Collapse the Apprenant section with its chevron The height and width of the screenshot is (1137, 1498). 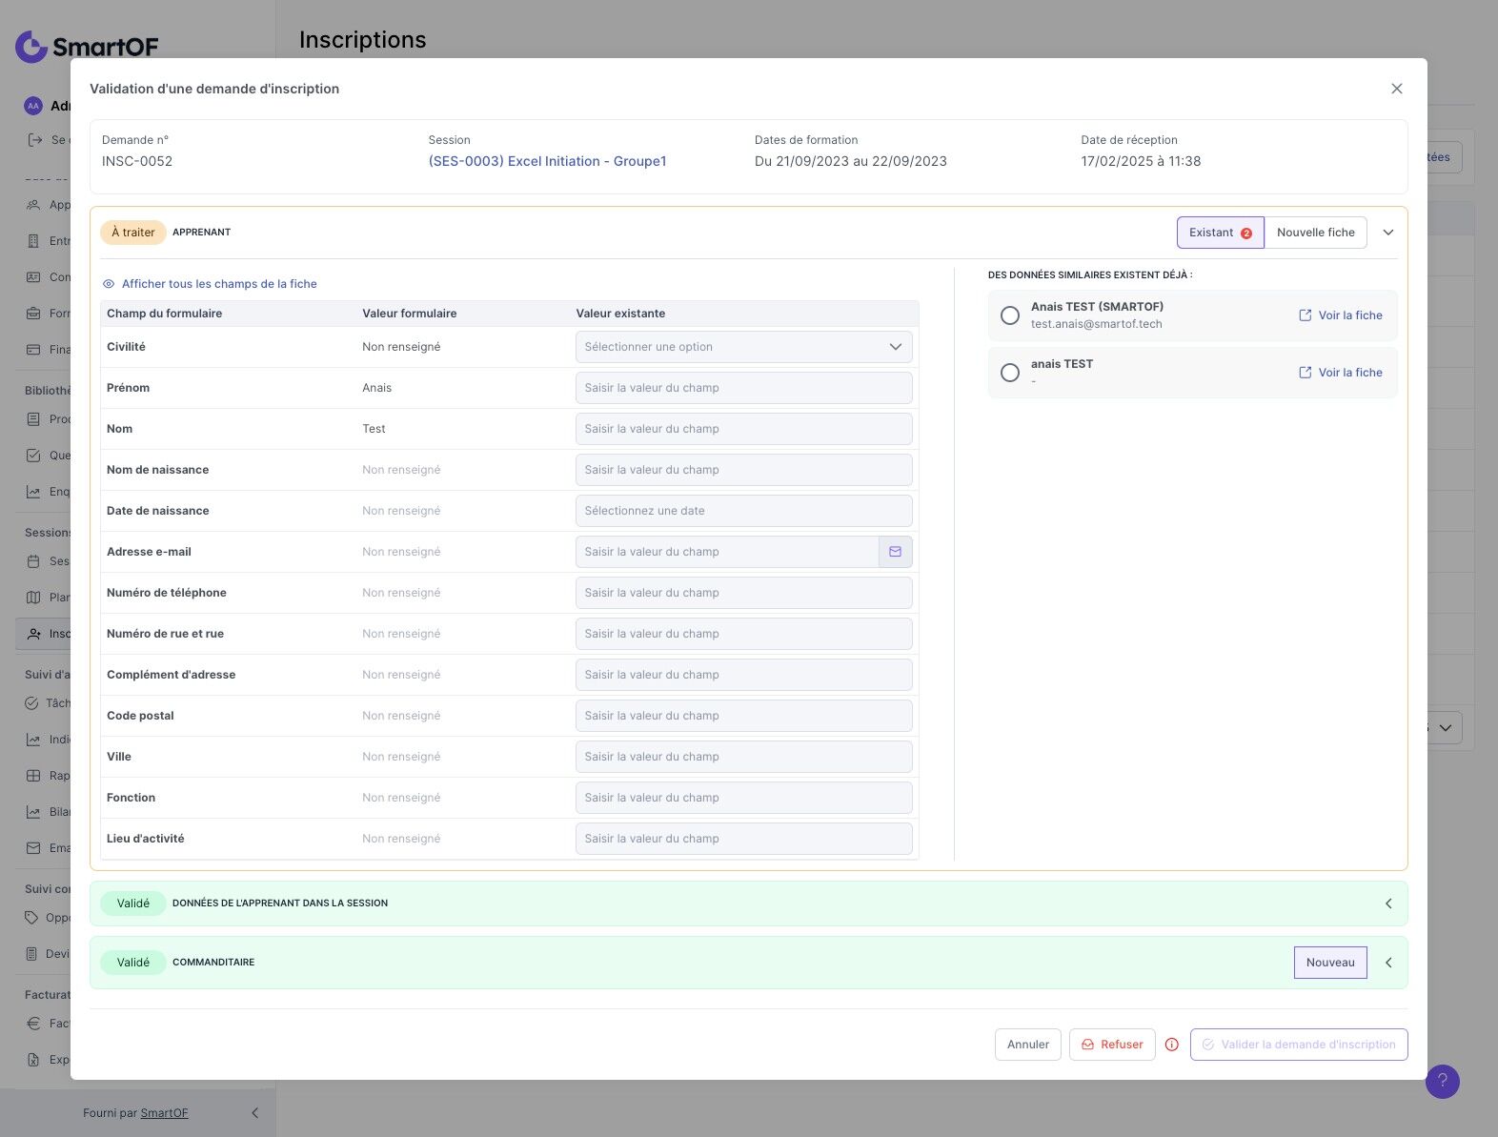tap(1388, 233)
